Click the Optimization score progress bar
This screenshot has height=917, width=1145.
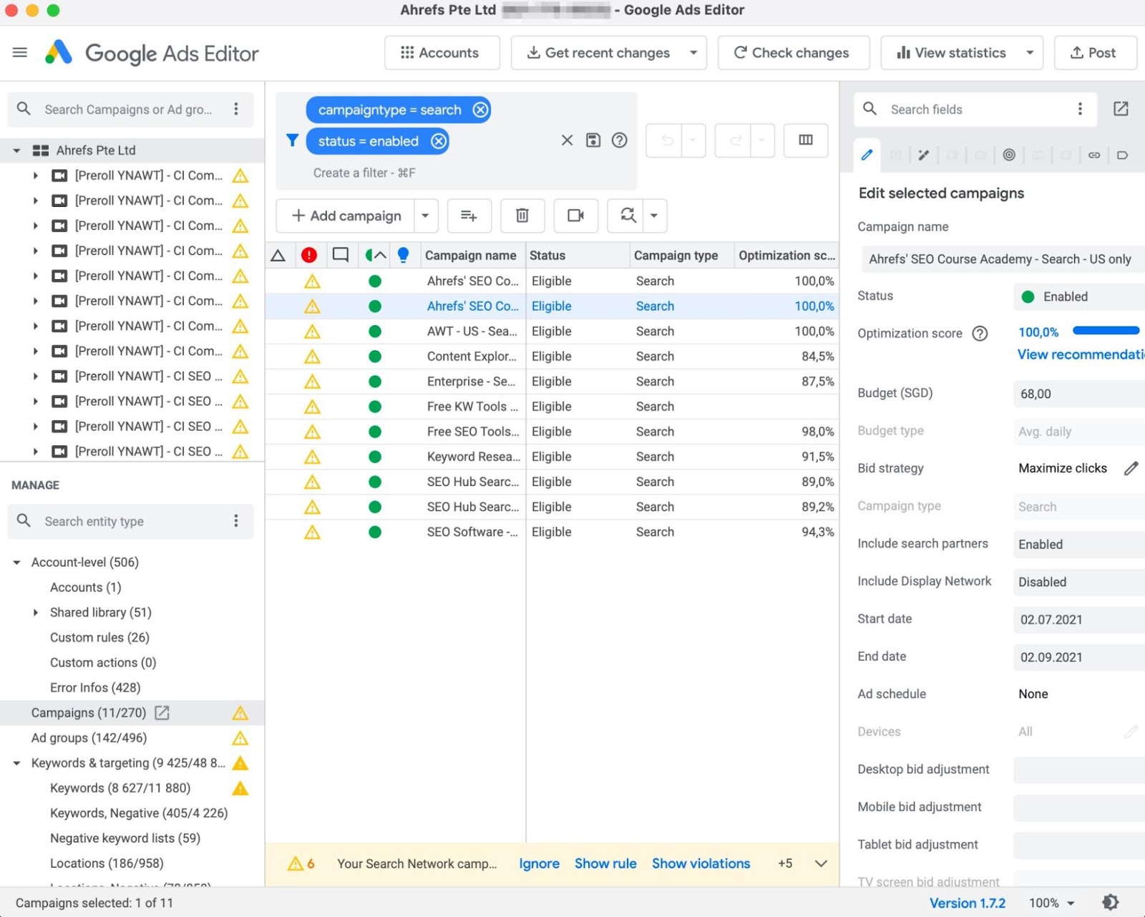[1106, 331]
